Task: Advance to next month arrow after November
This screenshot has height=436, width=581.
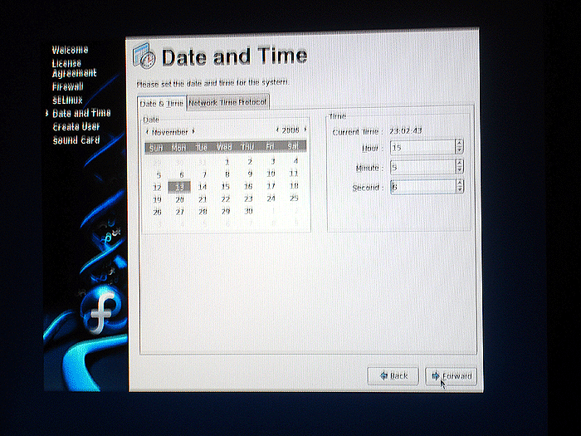Action: click(x=193, y=131)
